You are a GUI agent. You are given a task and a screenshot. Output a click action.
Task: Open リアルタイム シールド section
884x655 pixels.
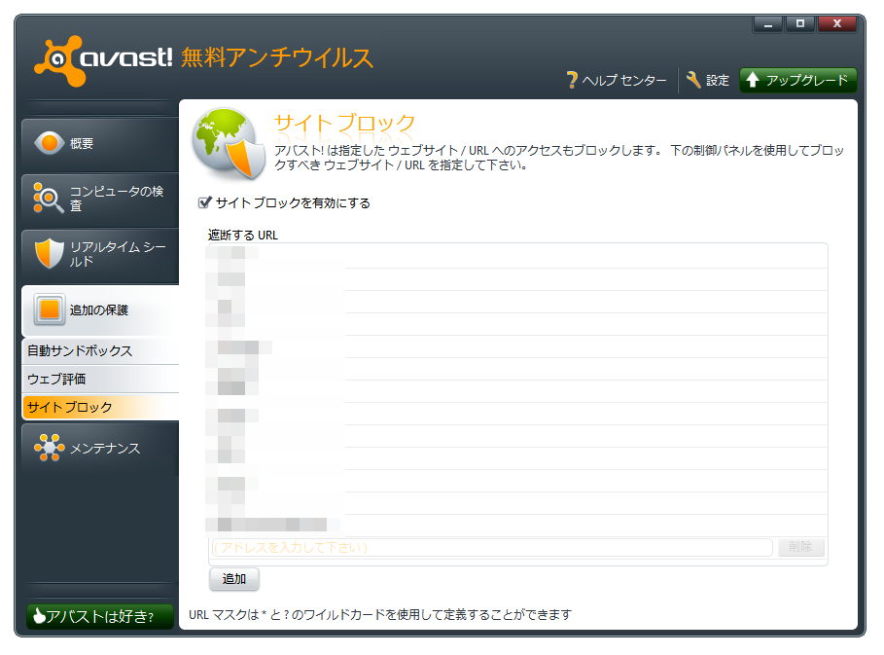click(x=100, y=254)
